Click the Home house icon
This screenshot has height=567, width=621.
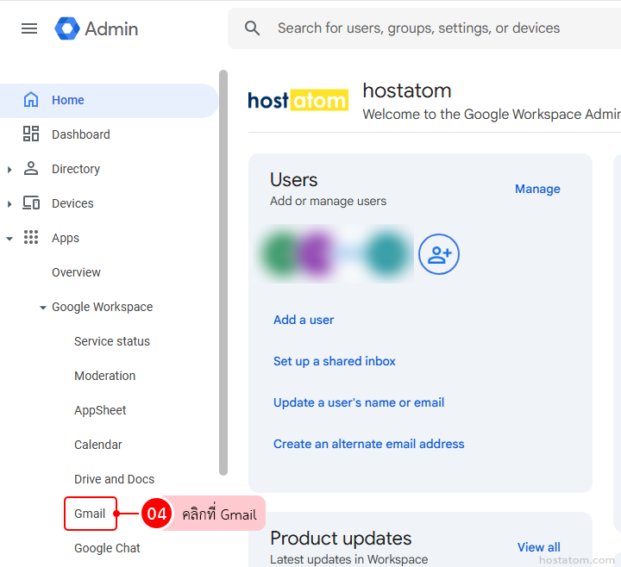(x=31, y=100)
